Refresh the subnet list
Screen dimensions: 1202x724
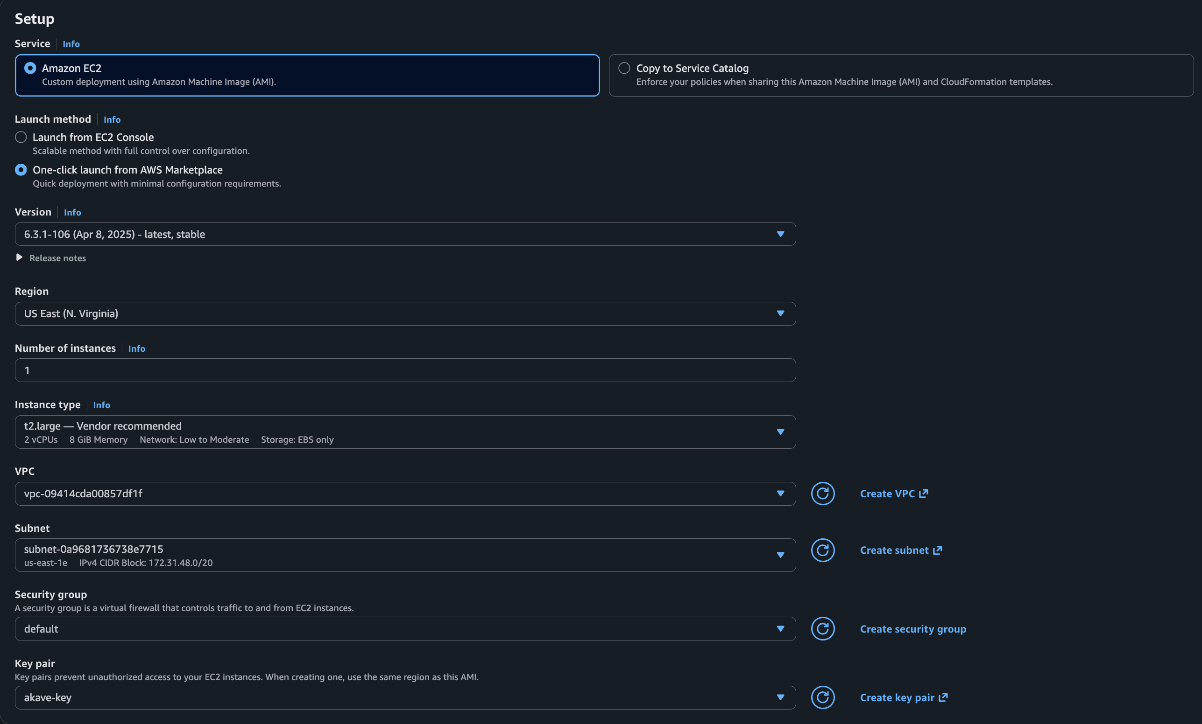(822, 550)
